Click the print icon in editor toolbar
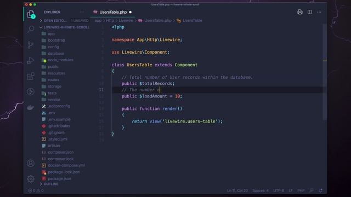 click(300, 12)
